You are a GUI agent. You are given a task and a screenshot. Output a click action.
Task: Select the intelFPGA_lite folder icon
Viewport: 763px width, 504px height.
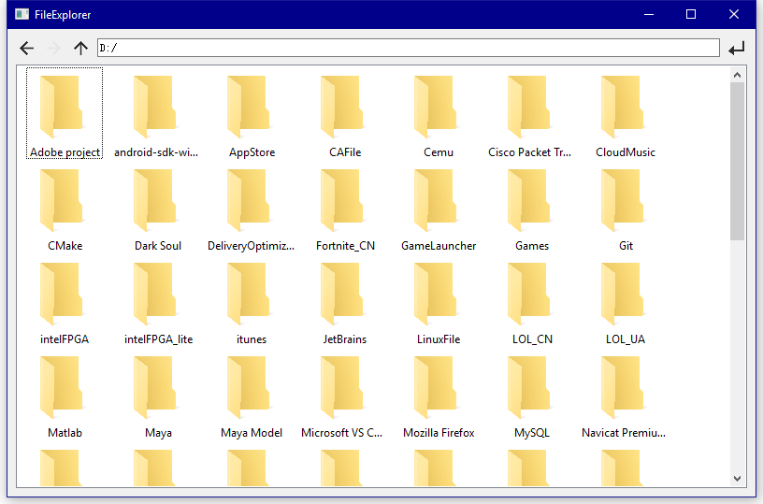[154, 294]
